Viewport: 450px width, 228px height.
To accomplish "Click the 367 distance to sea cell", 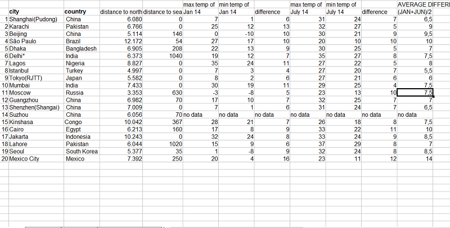I will (163, 122).
